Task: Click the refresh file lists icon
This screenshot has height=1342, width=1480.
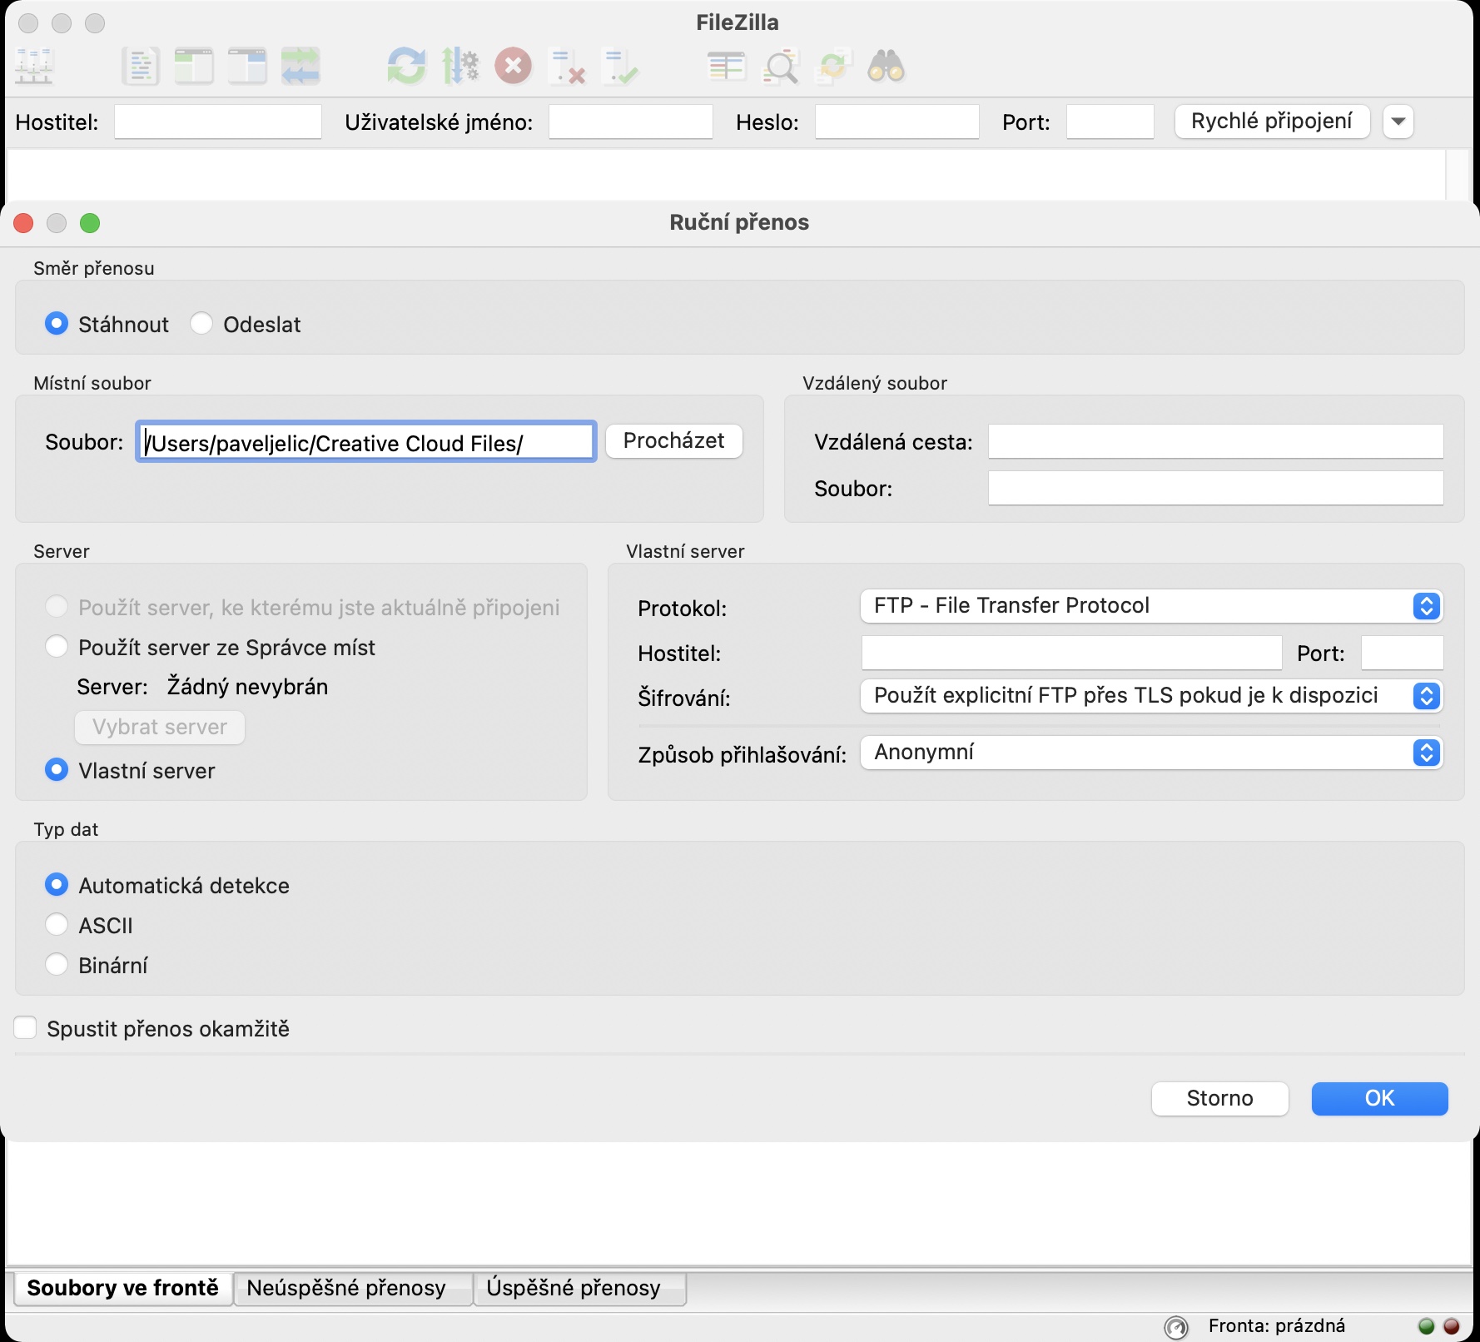Action: (406, 66)
